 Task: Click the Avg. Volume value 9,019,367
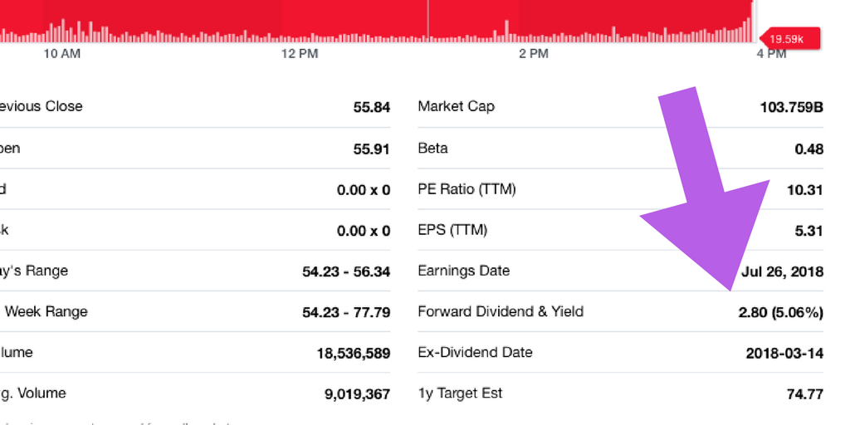357,394
